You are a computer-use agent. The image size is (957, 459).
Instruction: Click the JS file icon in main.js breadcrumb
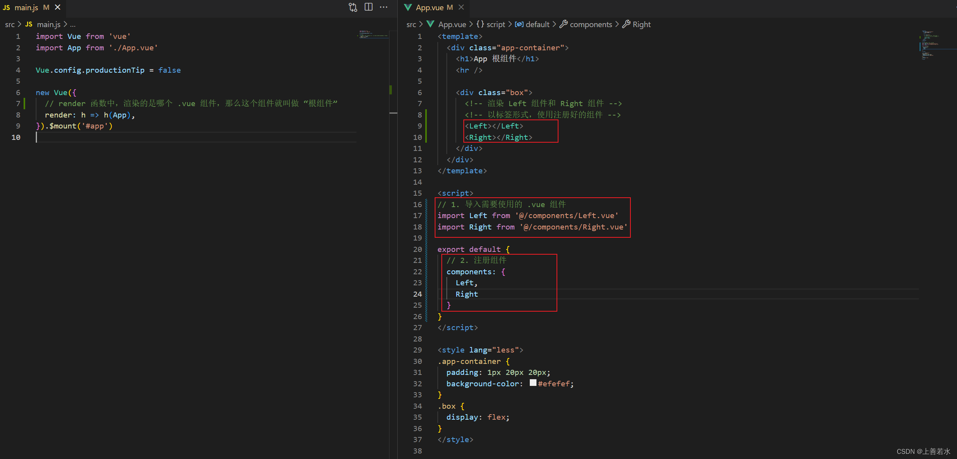pos(29,24)
